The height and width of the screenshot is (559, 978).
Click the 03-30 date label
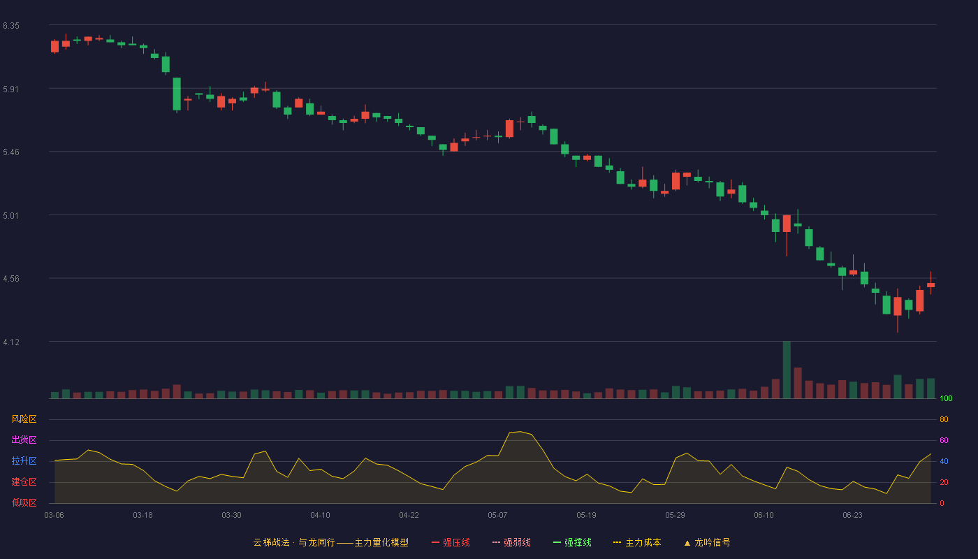point(232,515)
